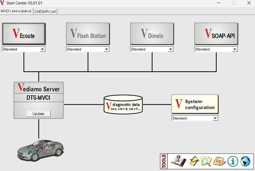Expand the Flash Station Standard dropdown arrow
The image size is (255, 171).
tap(106, 49)
